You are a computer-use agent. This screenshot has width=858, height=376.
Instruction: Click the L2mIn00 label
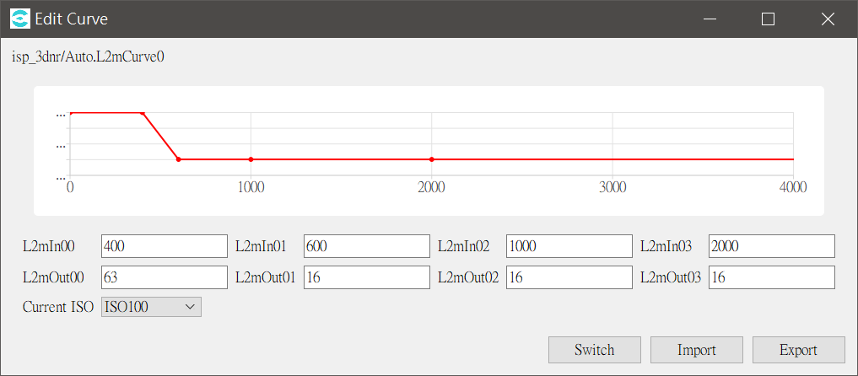[49, 246]
